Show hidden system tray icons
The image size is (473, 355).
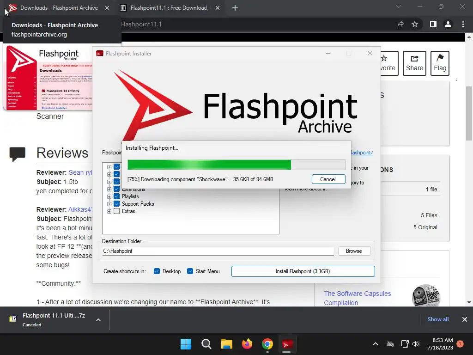click(x=376, y=344)
